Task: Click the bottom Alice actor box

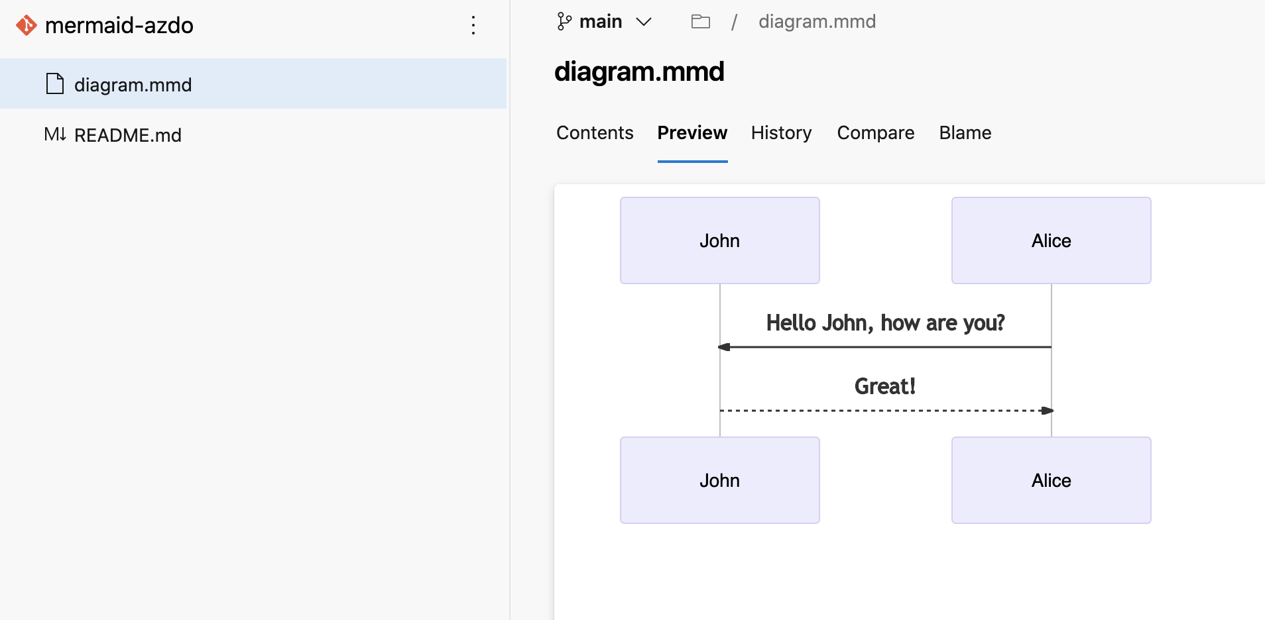Action: (1051, 480)
